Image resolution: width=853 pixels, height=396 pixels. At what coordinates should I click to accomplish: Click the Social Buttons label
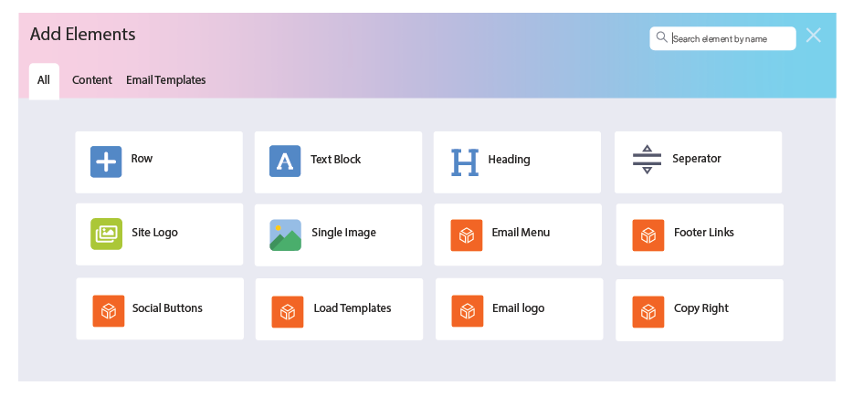pyautogui.click(x=167, y=308)
